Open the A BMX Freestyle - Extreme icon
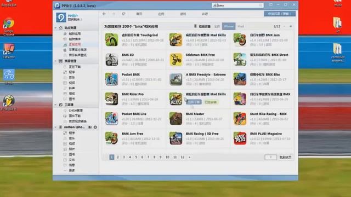 pos(175,79)
